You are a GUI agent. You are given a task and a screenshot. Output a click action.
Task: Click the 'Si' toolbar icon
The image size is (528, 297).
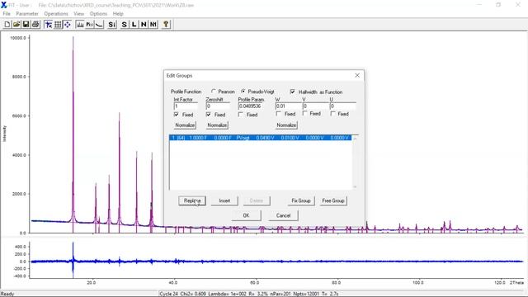(112, 24)
